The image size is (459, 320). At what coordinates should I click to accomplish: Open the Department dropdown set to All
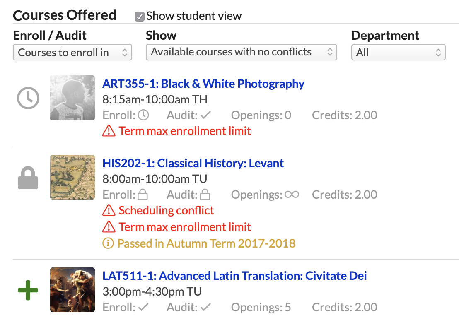[x=399, y=52]
